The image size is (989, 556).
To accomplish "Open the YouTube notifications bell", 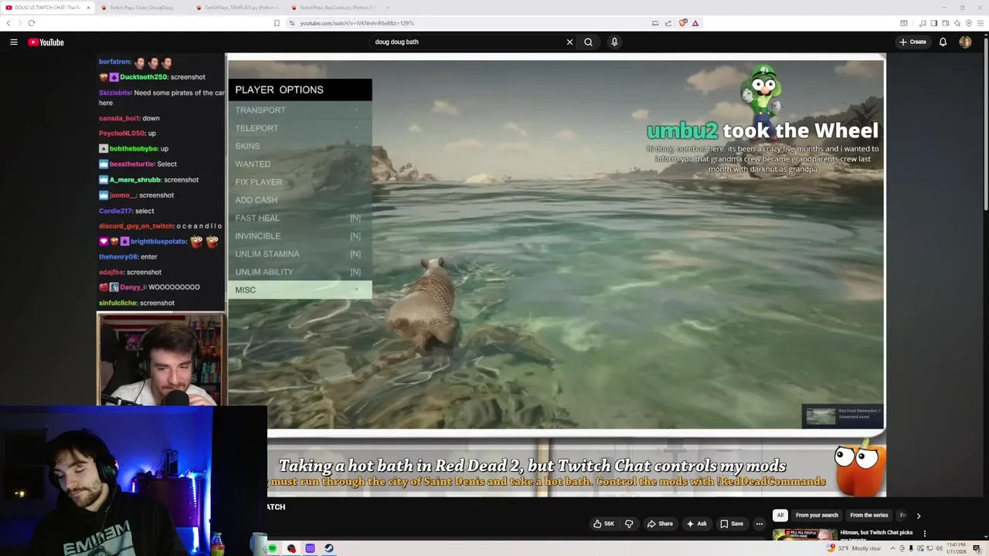I will [943, 42].
